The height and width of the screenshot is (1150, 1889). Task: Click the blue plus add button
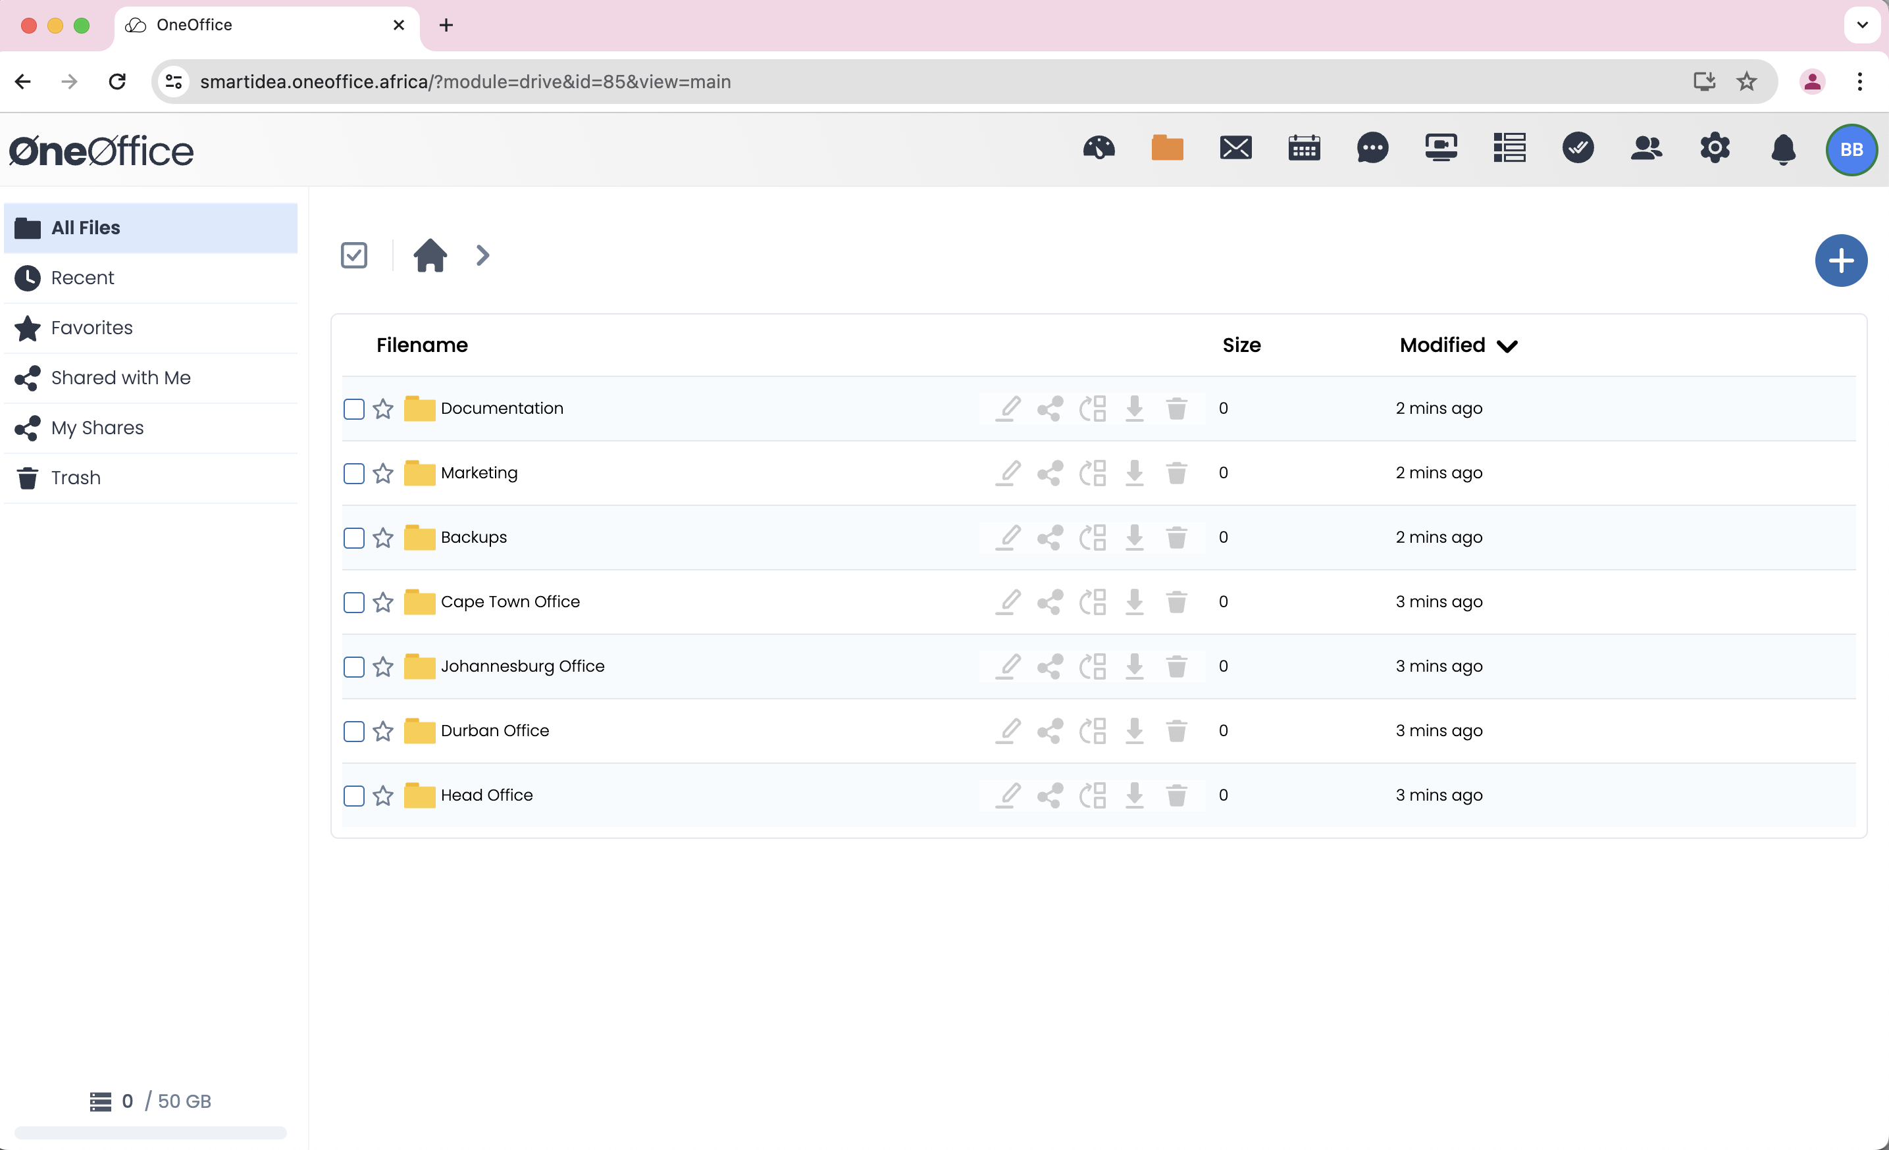[x=1841, y=261]
